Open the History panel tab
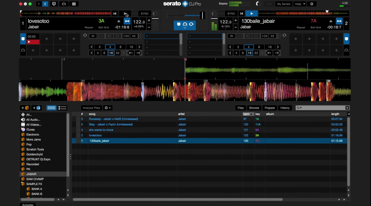 point(285,108)
